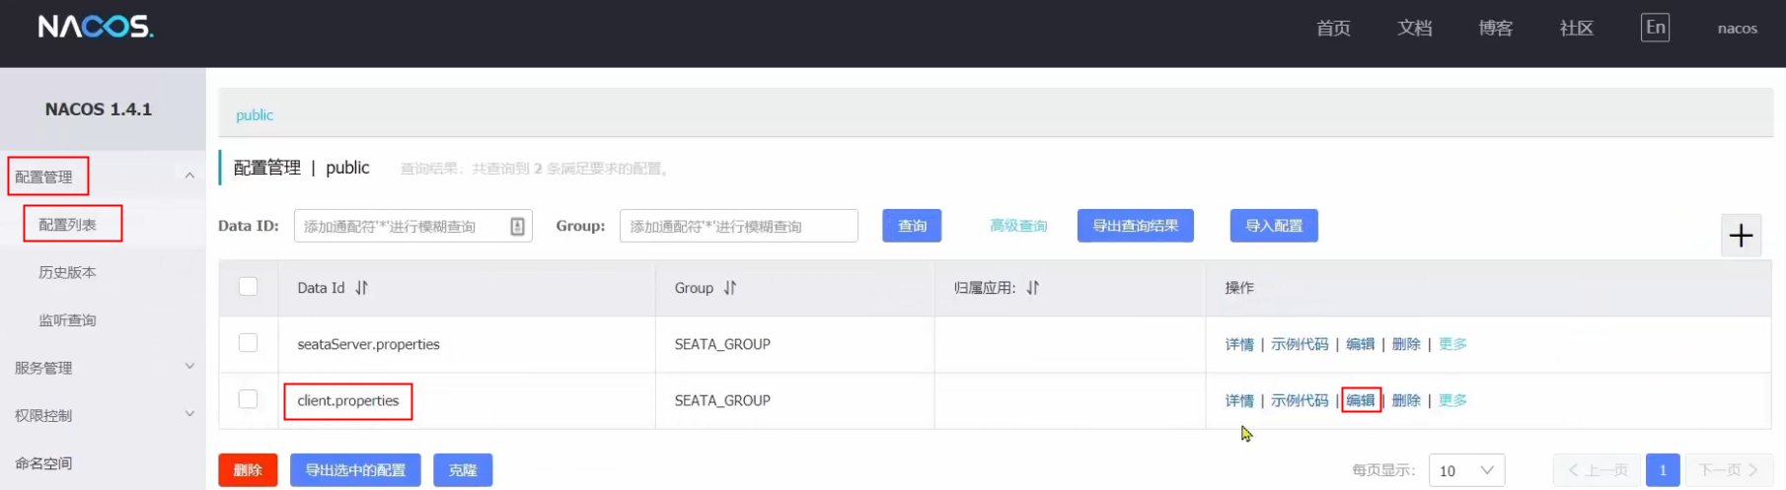The height and width of the screenshot is (490, 1786).
Task: Go to page 1 in pagination
Action: point(1663,470)
